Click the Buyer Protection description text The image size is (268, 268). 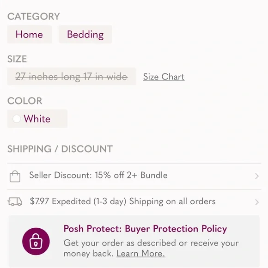coord(151,248)
